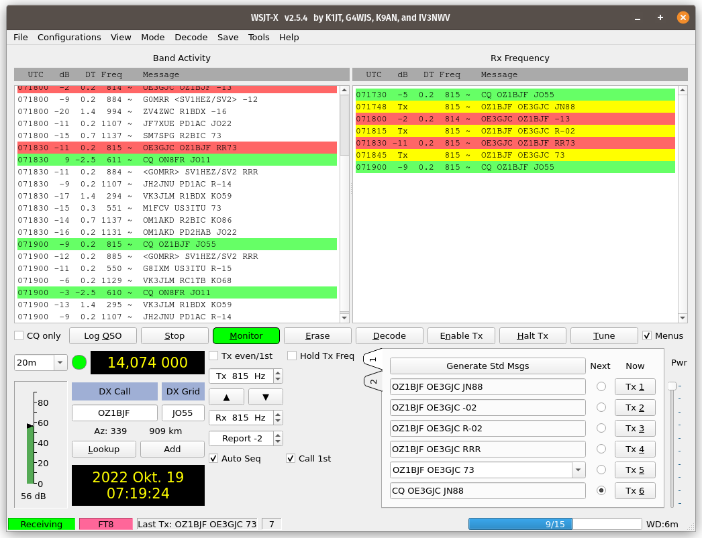
Task: Open the Configurations menu
Action: [69, 37]
